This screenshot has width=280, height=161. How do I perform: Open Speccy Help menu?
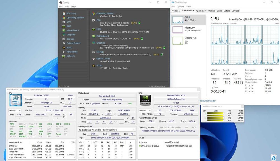click(x=73, y=7)
